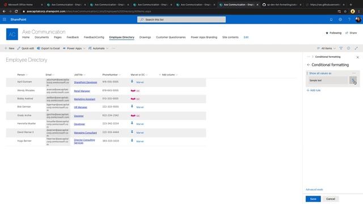This screenshot has height=204, width=363.
Task: Open Marvel or DC column header menu
Action: pyautogui.click(x=139, y=75)
